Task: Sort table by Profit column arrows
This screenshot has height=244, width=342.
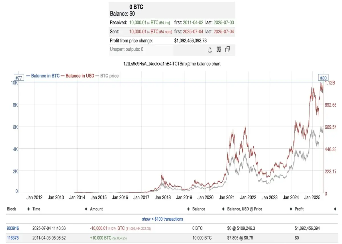Action: [x=335, y=209]
